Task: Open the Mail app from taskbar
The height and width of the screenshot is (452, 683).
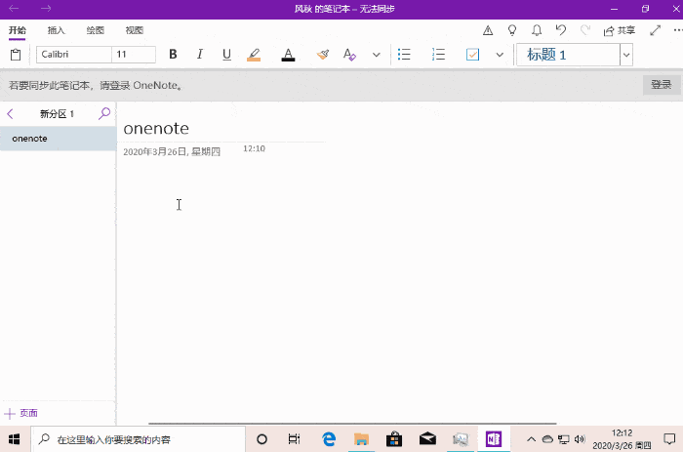Action: tap(427, 439)
